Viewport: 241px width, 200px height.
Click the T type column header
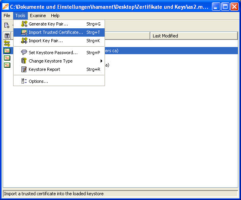point(7,36)
